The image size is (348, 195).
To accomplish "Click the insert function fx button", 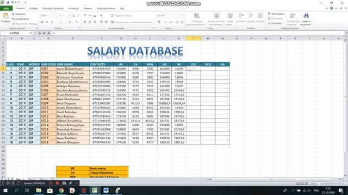I will click(x=48, y=33).
